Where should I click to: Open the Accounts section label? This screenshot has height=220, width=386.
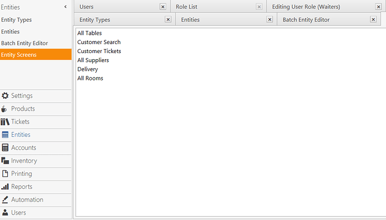(x=23, y=148)
